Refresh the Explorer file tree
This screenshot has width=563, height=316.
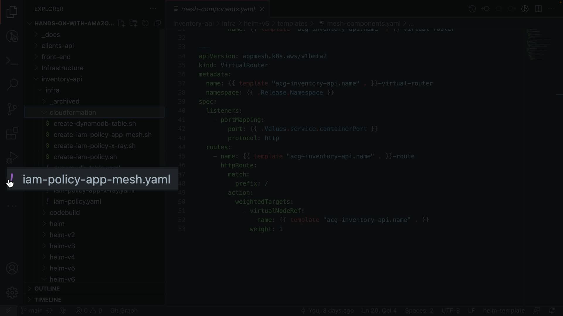145,23
